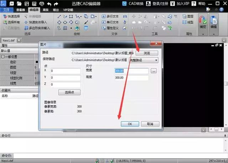Image resolution: width=228 pixels, height=163 pixels.
Task: Click the blue help question mark icon
Action: click(222, 10)
